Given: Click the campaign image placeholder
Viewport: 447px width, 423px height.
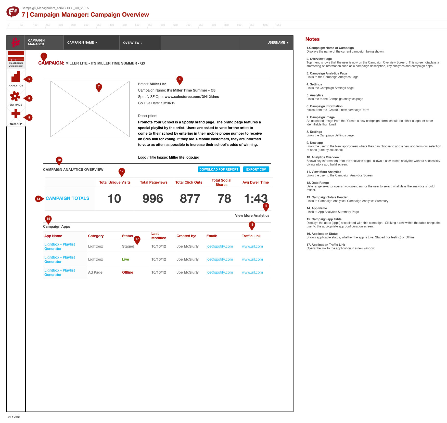Looking at the screenshot, I should pyautogui.click(x=90, y=109).
